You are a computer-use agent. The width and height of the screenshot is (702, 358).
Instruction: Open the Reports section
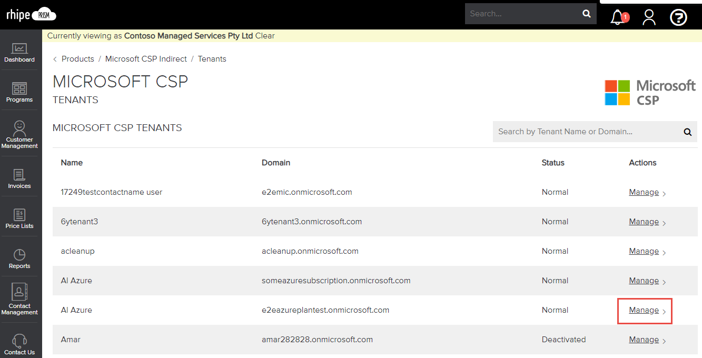click(19, 257)
